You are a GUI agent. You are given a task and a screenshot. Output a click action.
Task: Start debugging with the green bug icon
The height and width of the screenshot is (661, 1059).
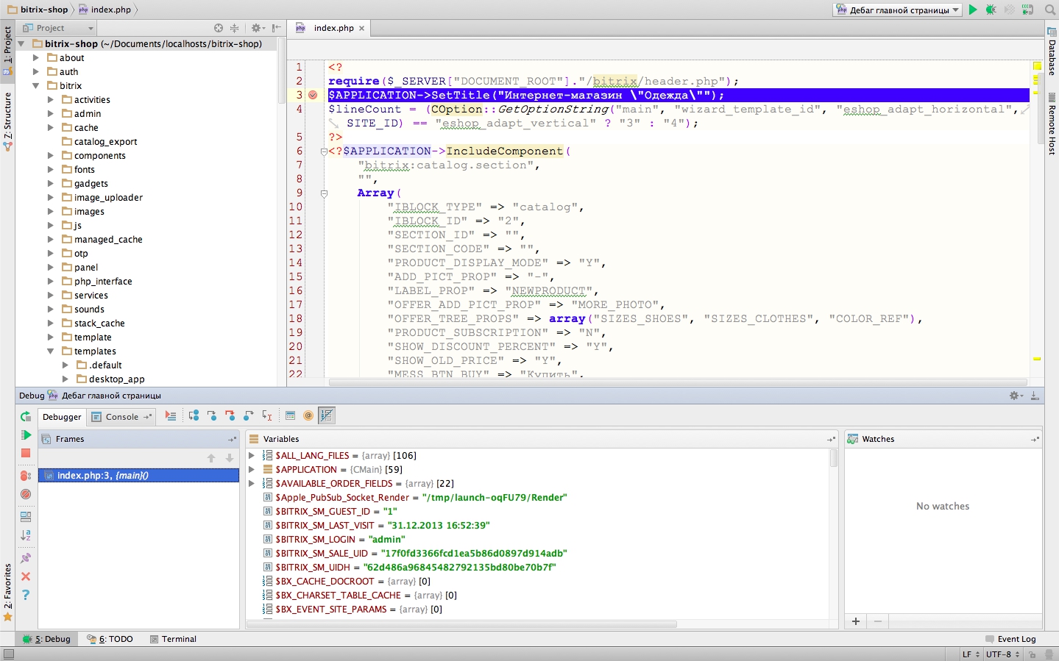tap(991, 10)
